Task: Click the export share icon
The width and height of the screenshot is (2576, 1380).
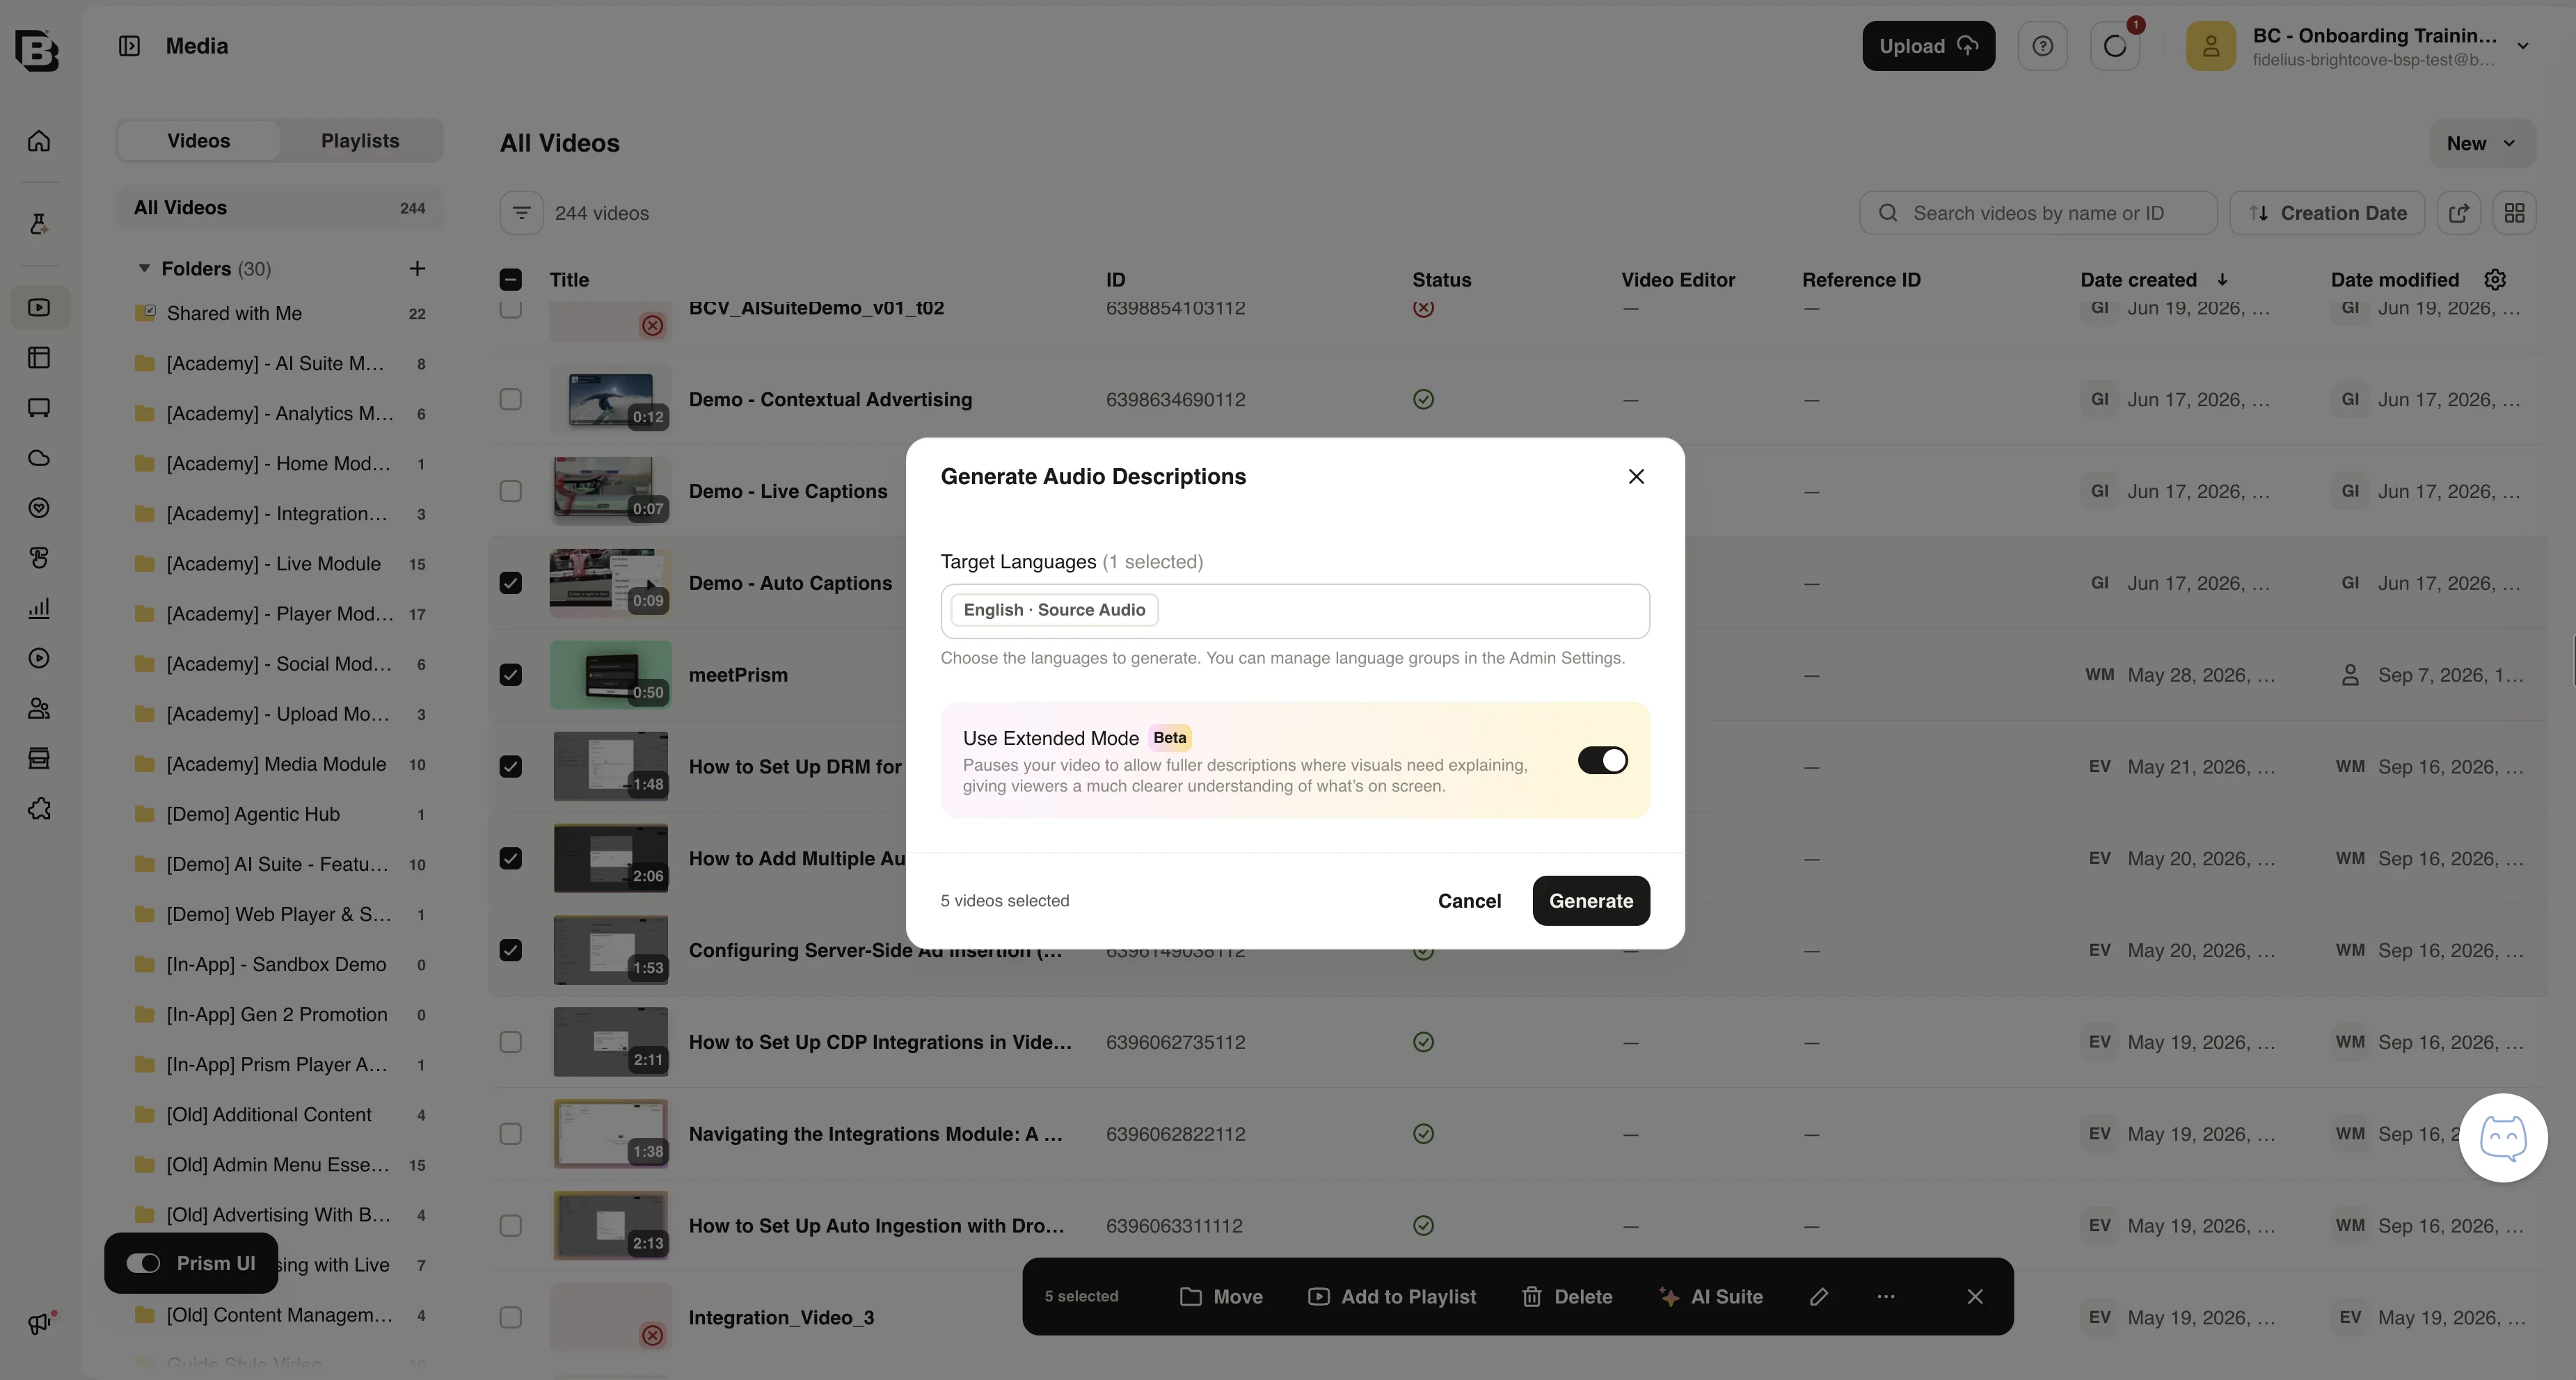Action: [2459, 213]
